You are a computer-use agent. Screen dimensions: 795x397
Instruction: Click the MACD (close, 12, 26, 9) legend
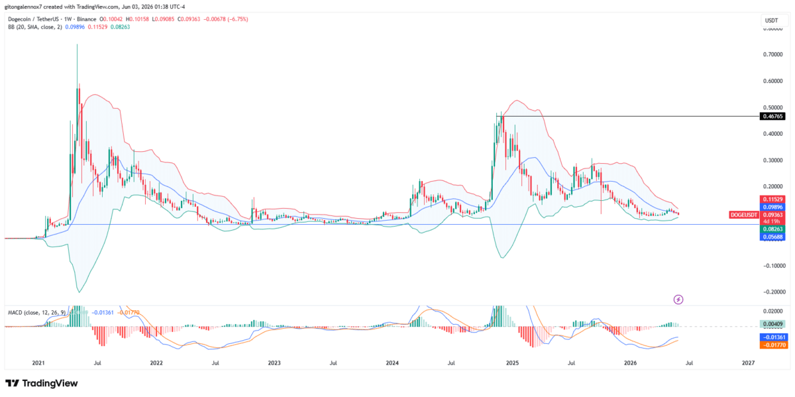click(35, 312)
